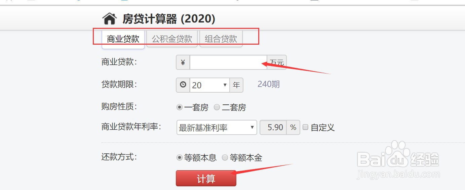Expand the 最新基准利率 dropdown
Viewport: 465px width, 190px height.
pos(217,128)
